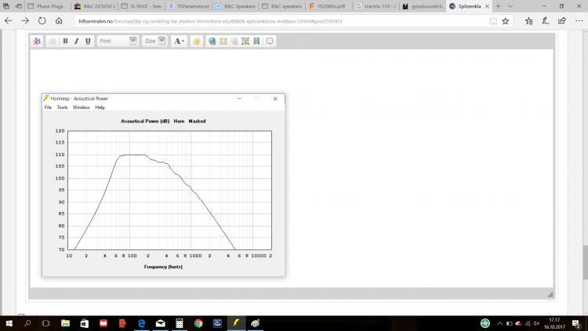
Task: Go back to the previous page
Action: (9, 21)
